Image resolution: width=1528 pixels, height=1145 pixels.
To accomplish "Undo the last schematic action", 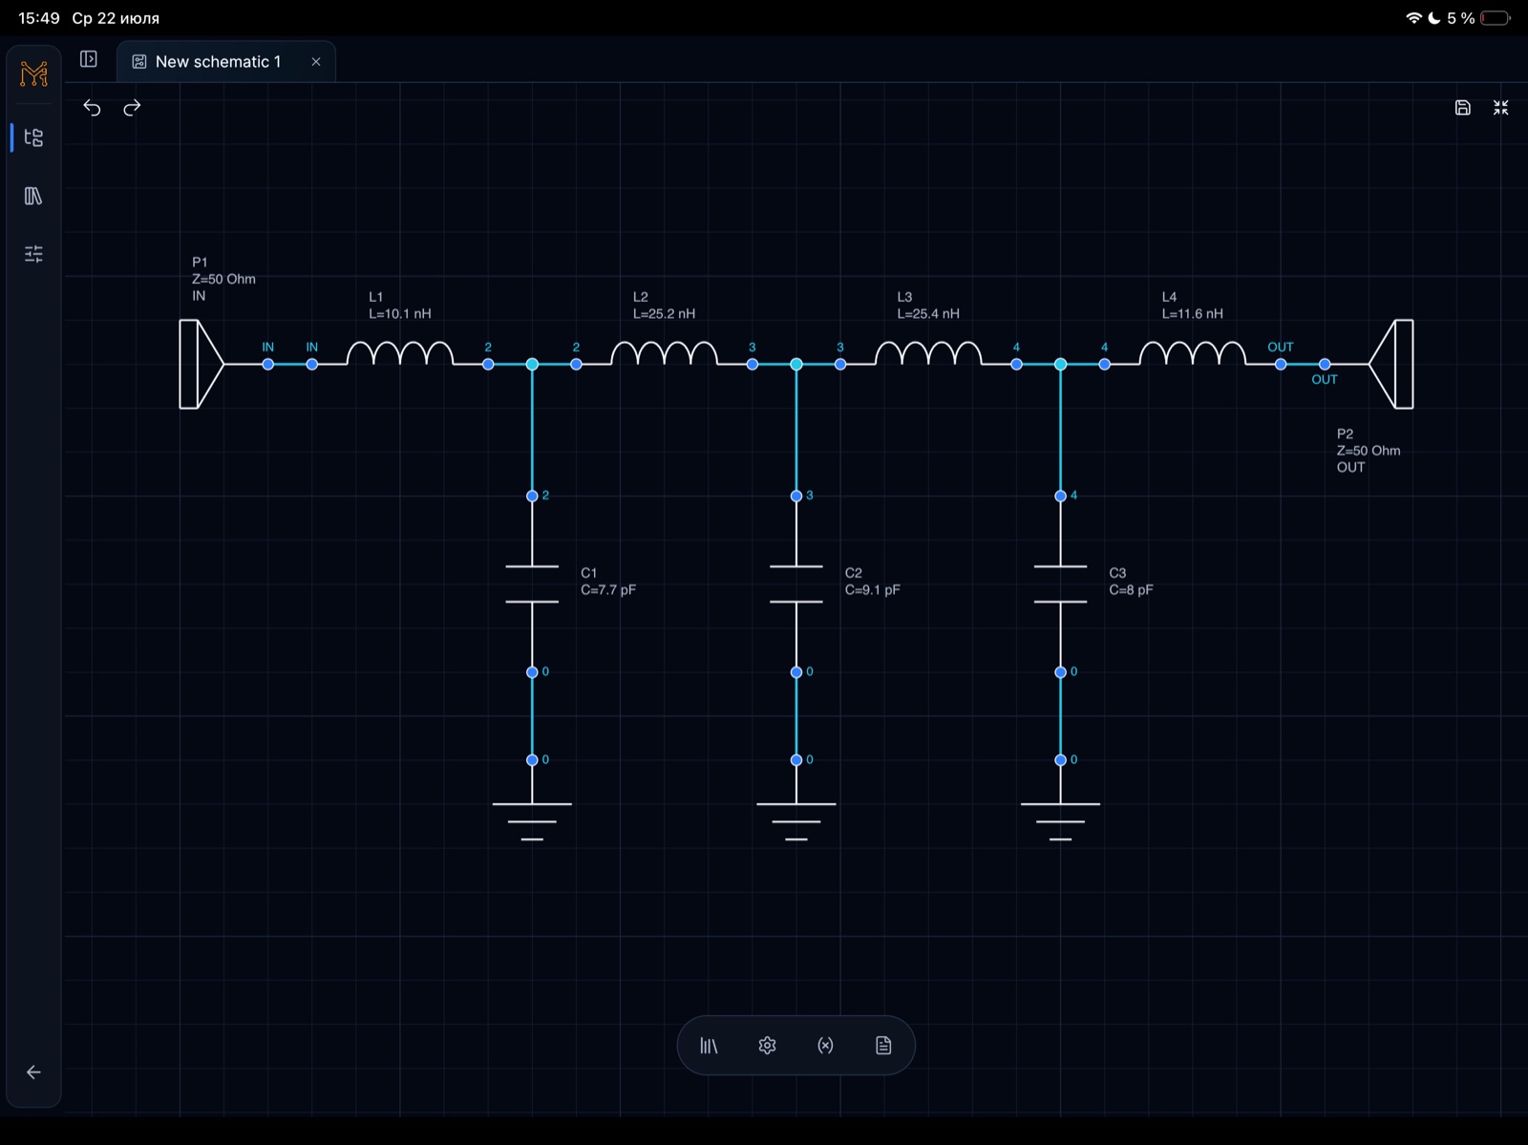I will click(92, 108).
